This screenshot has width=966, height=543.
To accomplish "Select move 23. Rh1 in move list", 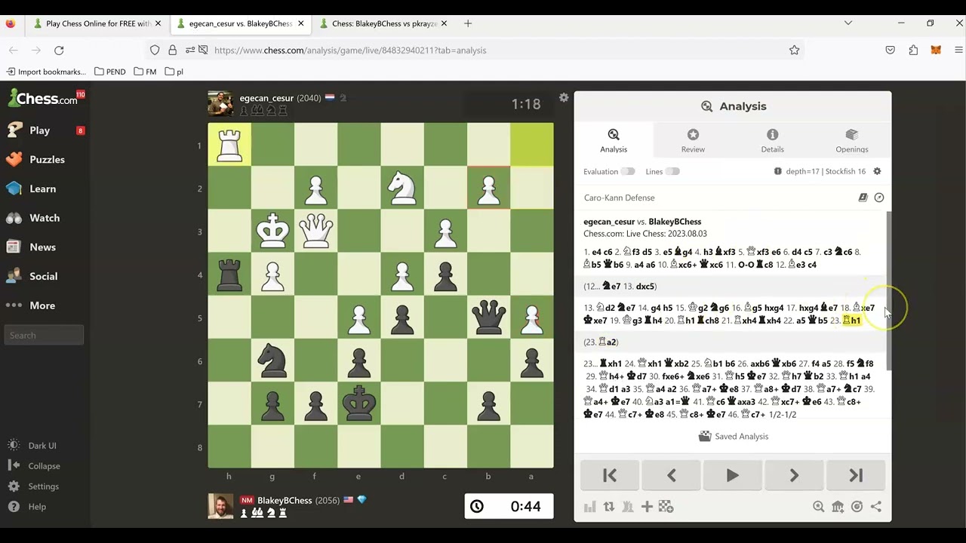I will [x=851, y=321].
